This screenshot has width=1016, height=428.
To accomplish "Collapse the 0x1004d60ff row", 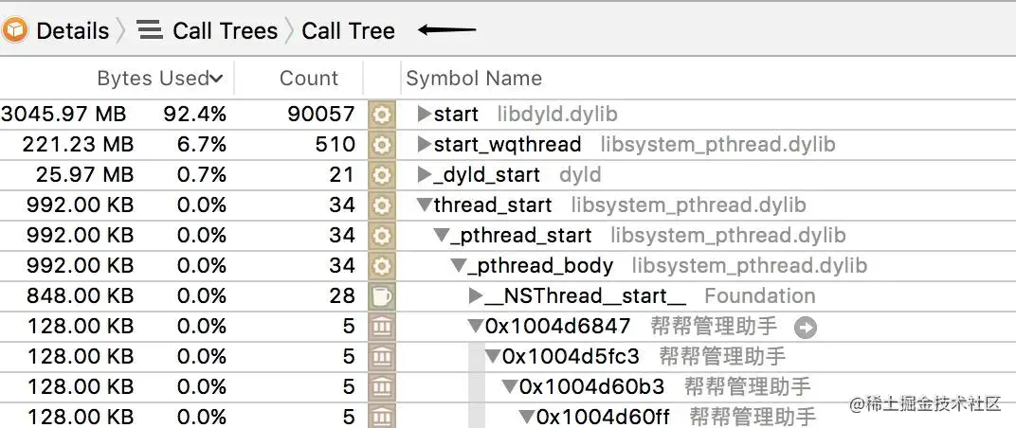I will (x=528, y=417).
